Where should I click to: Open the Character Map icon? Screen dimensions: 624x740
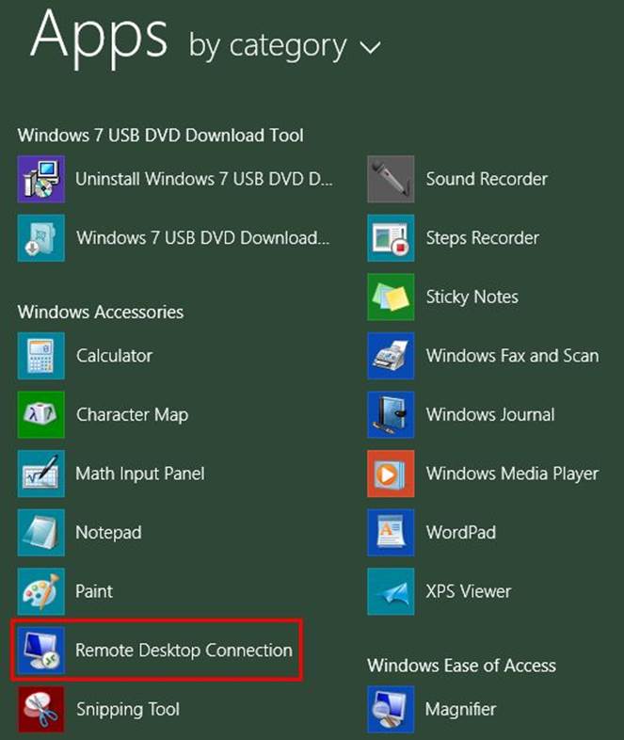(x=41, y=415)
